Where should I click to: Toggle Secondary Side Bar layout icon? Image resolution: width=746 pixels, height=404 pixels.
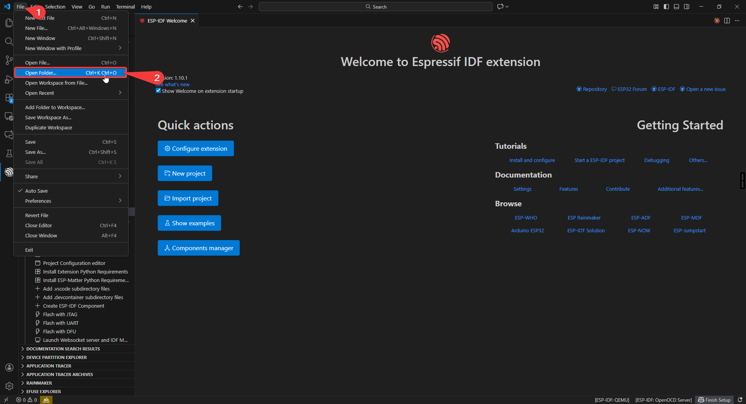click(x=687, y=7)
